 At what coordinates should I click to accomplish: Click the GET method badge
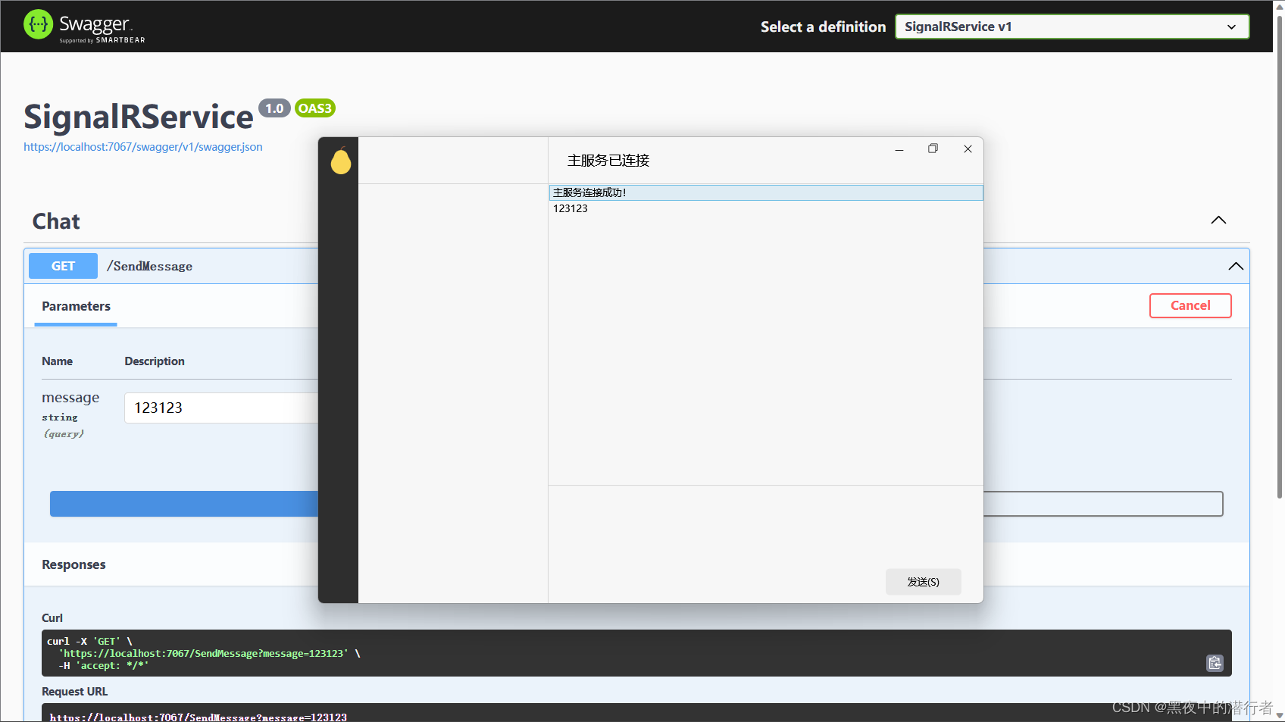tap(63, 266)
